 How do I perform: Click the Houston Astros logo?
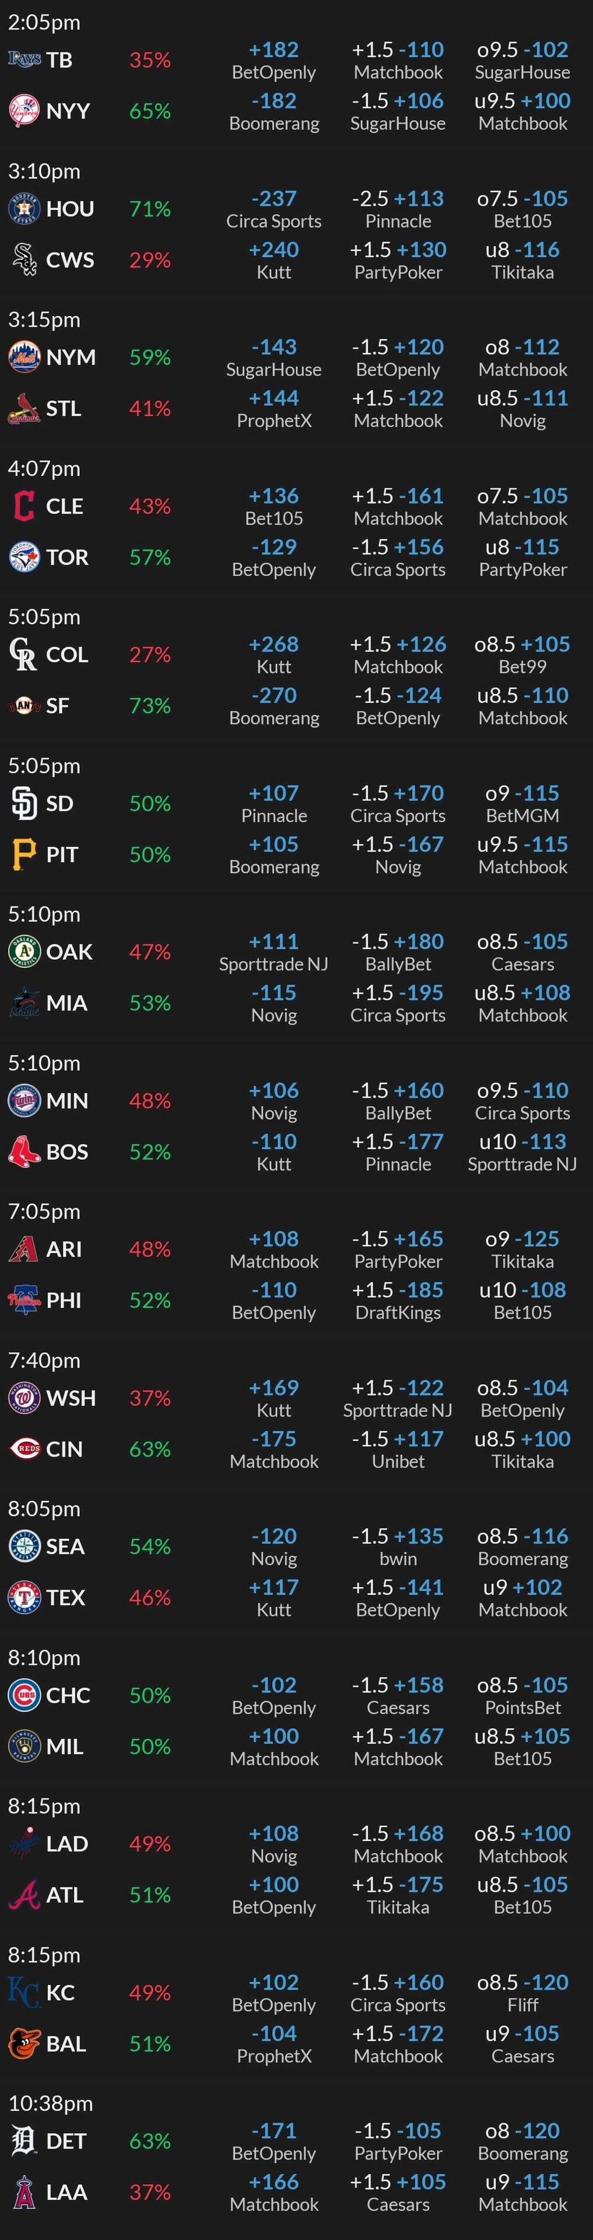[x=24, y=208]
